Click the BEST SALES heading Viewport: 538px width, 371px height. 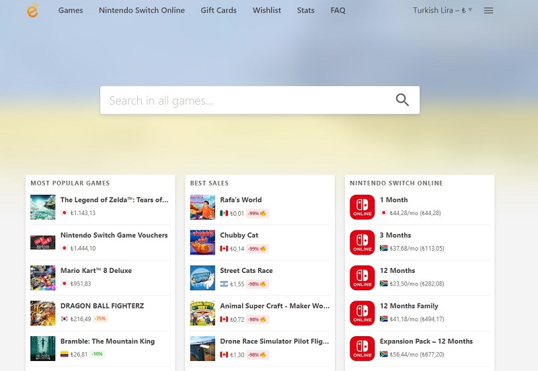209,183
